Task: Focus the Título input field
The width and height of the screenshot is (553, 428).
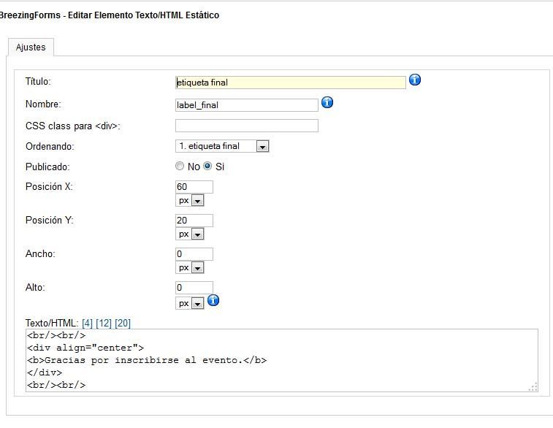Action: [291, 83]
